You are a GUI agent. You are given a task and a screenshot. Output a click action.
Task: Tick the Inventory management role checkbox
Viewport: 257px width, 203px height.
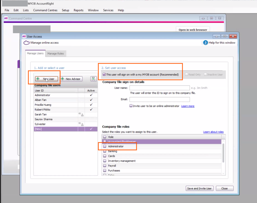click(x=105, y=161)
